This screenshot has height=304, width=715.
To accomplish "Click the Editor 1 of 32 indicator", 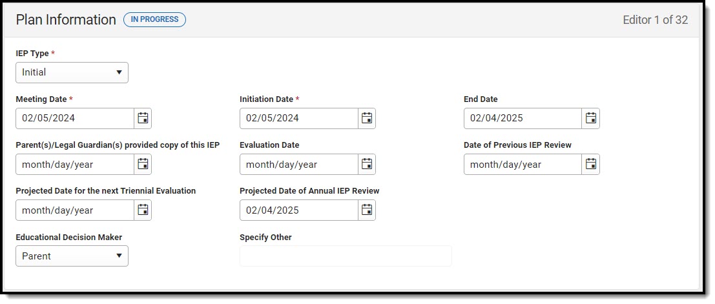I will click(x=656, y=20).
